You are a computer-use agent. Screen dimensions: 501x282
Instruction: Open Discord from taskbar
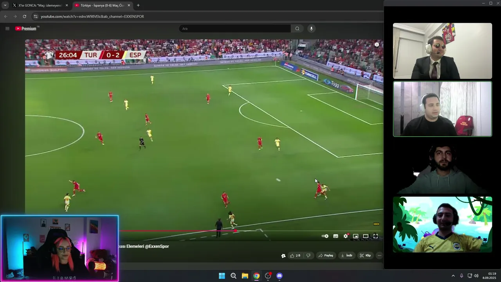click(279, 276)
